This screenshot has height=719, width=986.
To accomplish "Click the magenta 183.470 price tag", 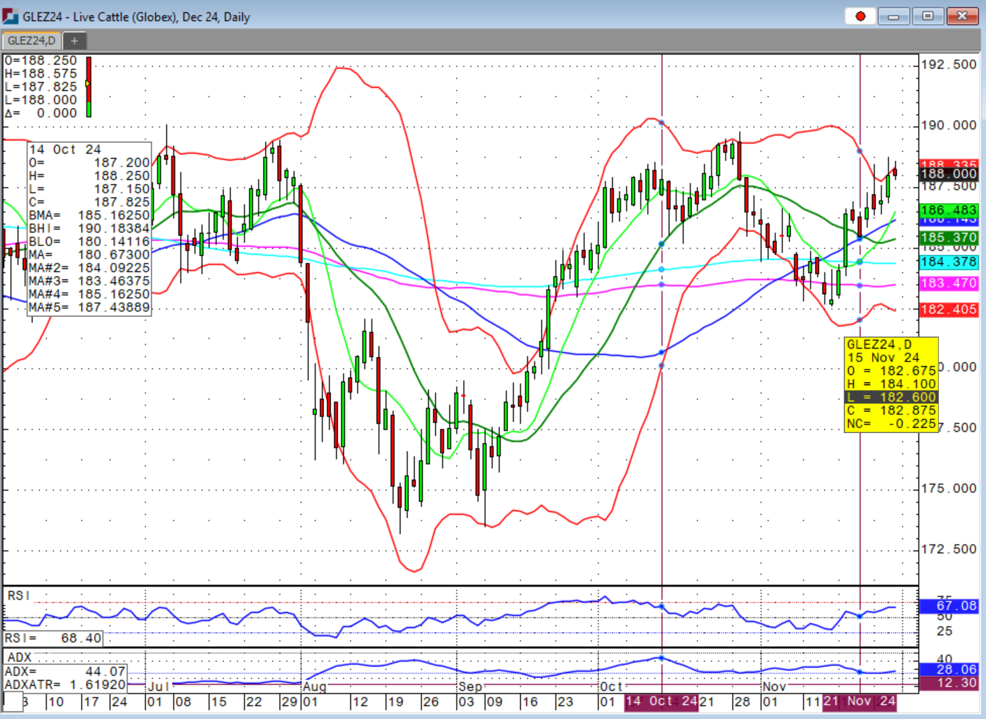I will pos(949,283).
